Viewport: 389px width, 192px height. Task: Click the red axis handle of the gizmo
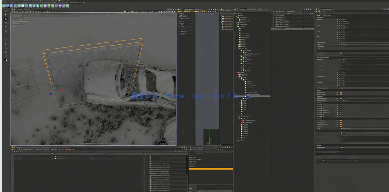point(62,90)
